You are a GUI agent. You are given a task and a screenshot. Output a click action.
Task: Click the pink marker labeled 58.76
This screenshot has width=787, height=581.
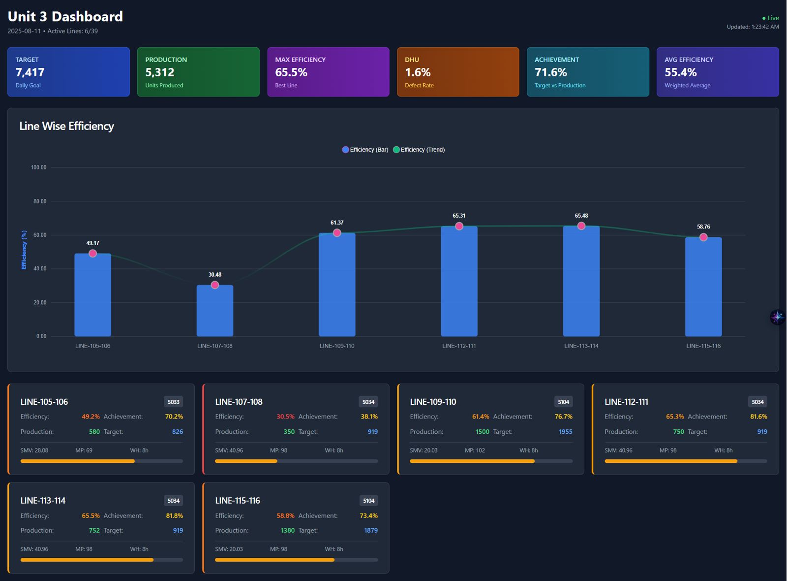(703, 237)
